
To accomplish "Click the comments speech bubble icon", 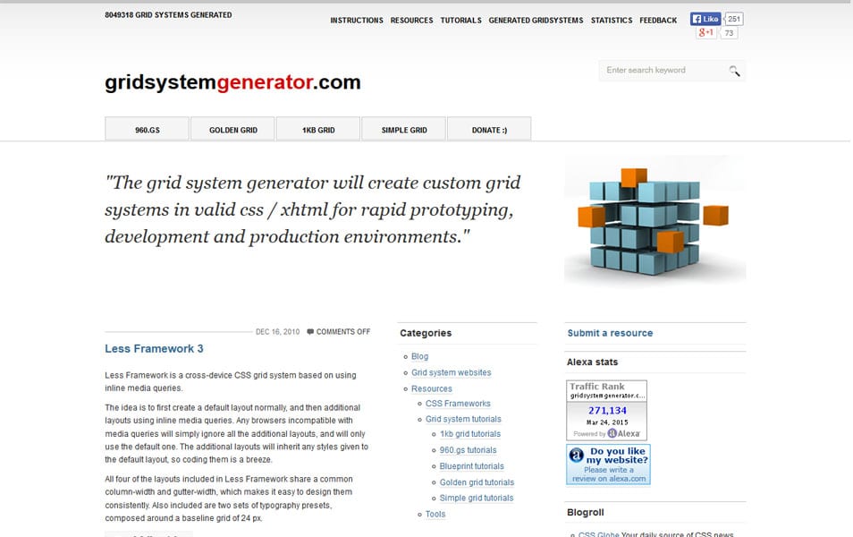I will 310,332.
